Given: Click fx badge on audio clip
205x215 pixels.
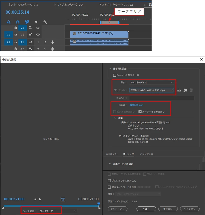Looking at the screenshot, I should 74,41.
